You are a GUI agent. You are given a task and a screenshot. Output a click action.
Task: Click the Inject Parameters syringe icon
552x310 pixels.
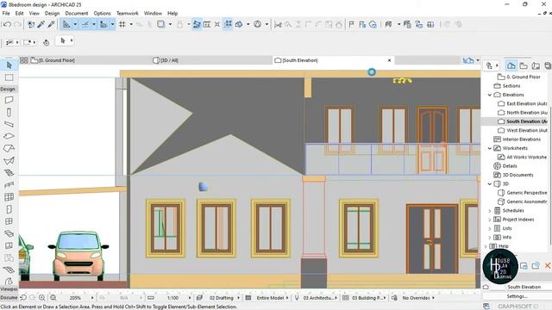(52, 24)
